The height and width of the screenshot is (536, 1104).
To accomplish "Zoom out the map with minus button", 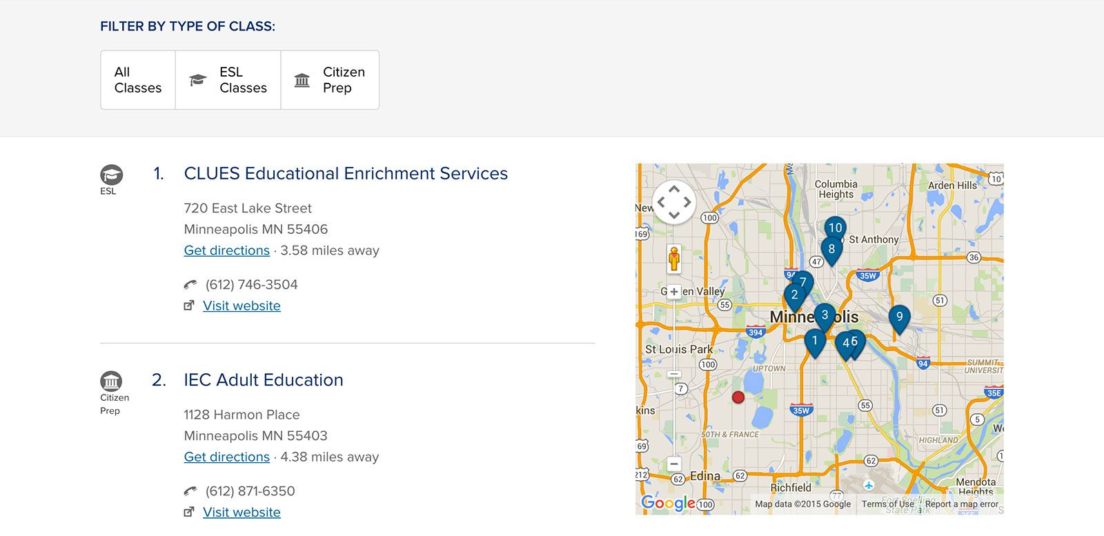I will point(674,464).
